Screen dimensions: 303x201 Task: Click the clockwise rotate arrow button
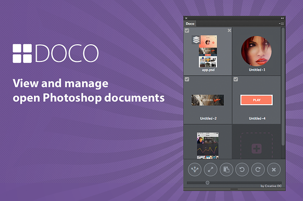pos(258,170)
